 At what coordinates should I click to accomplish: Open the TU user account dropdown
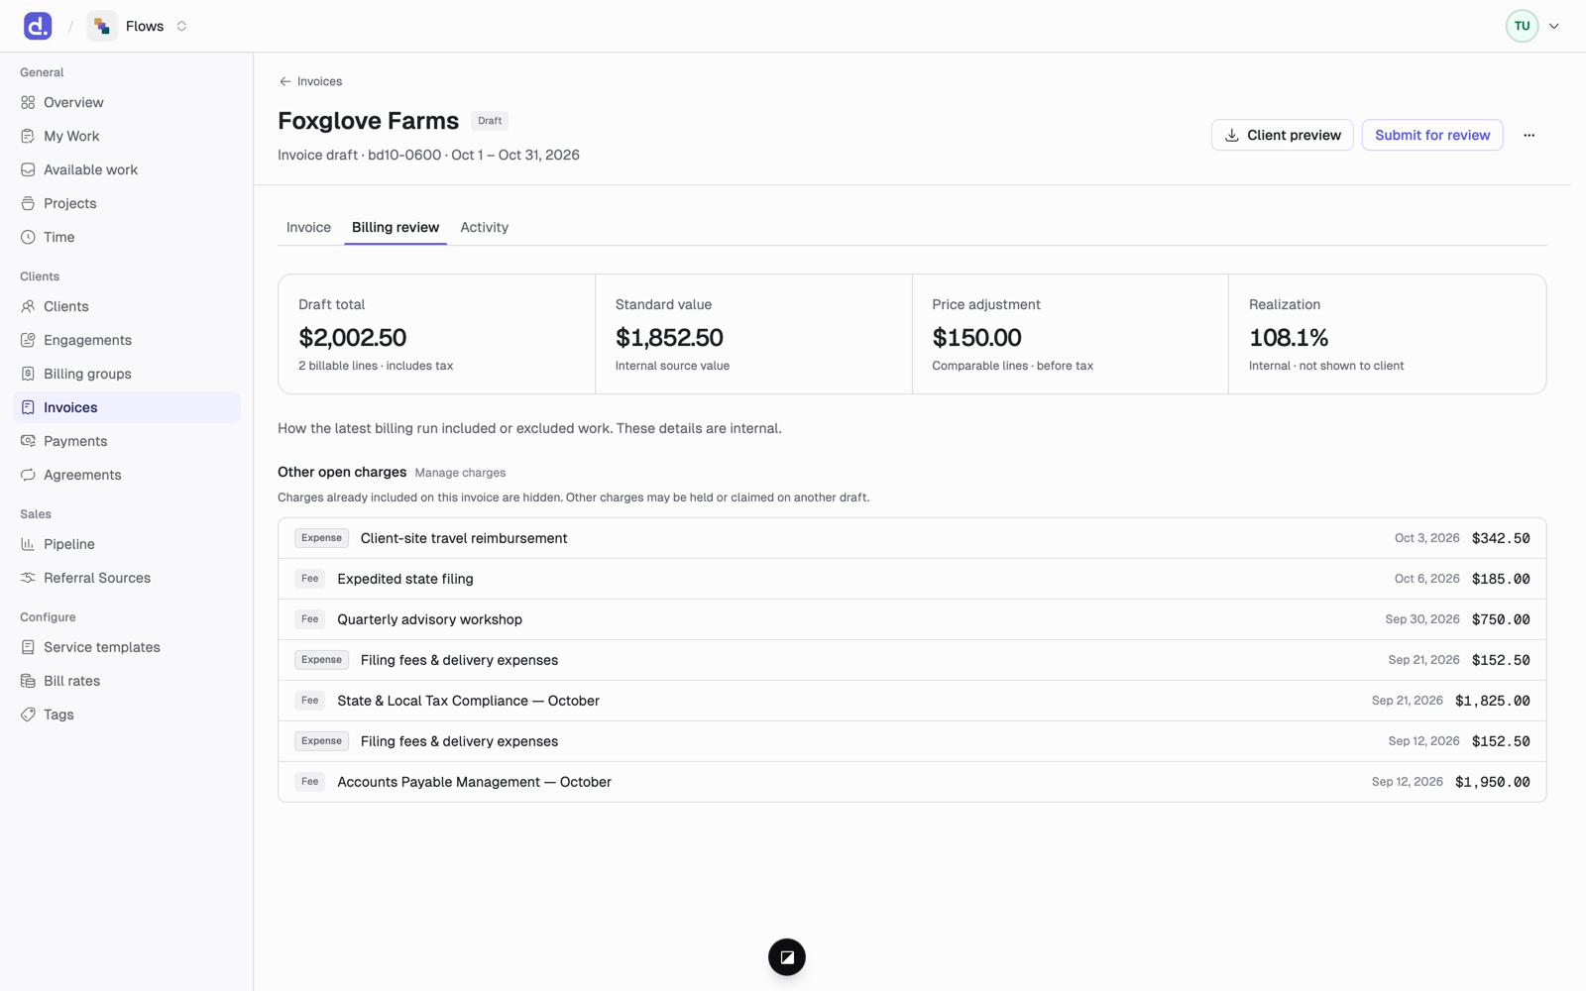(x=1532, y=26)
